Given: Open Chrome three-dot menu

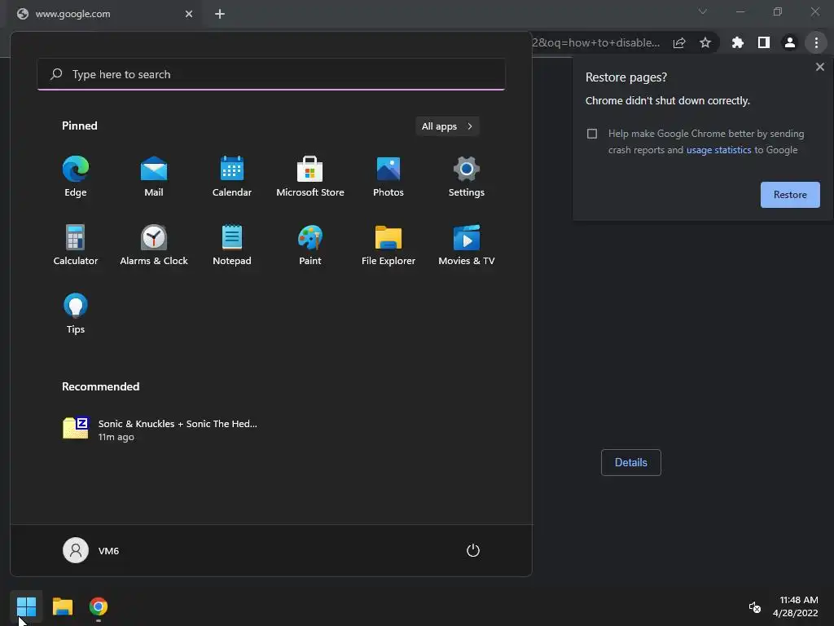Looking at the screenshot, I should pos(816,42).
